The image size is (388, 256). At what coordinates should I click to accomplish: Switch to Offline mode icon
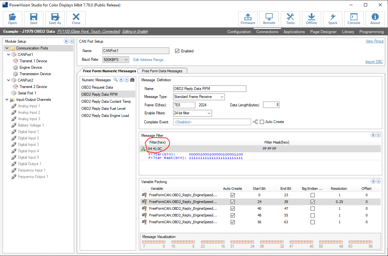311,19
